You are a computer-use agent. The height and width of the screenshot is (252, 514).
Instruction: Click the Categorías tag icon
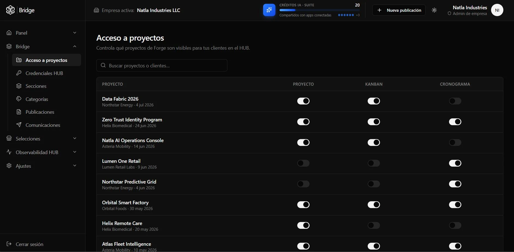pyautogui.click(x=19, y=99)
